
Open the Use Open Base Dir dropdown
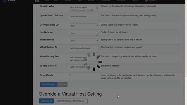pos(84,26)
